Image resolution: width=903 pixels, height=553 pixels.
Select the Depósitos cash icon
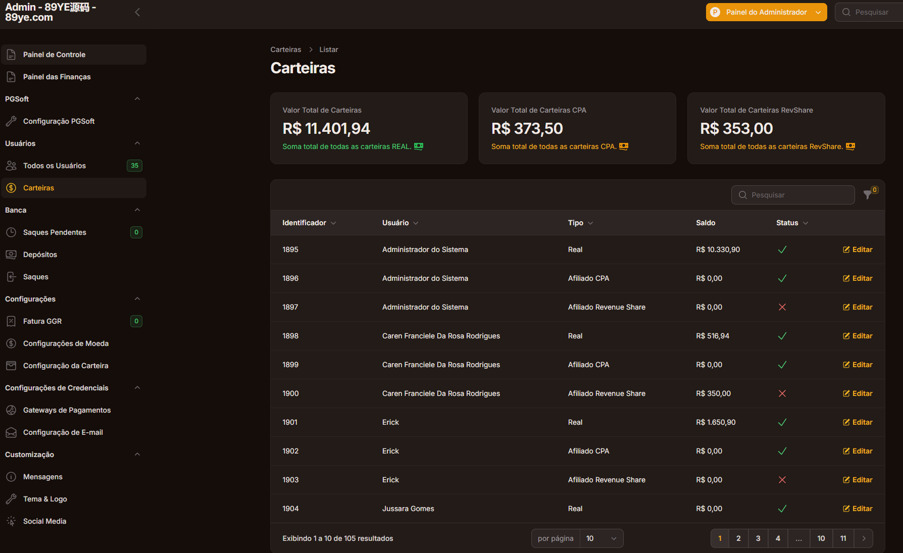point(11,255)
